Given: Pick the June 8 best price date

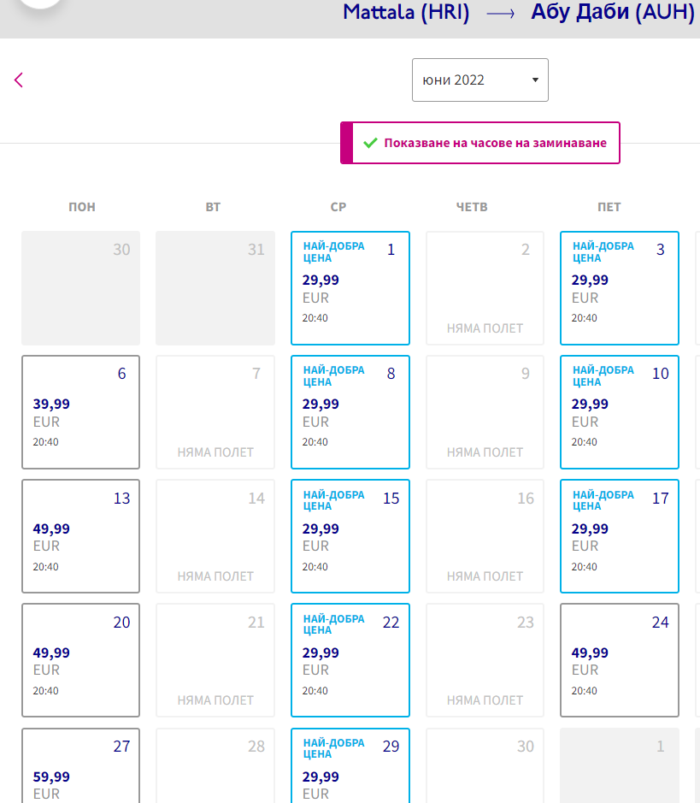Looking at the screenshot, I should 350,412.
